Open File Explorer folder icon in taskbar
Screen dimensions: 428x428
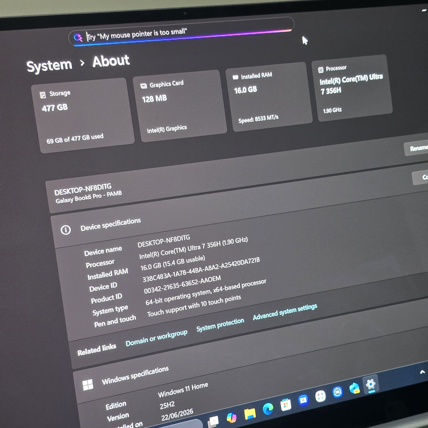click(x=250, y=413)
